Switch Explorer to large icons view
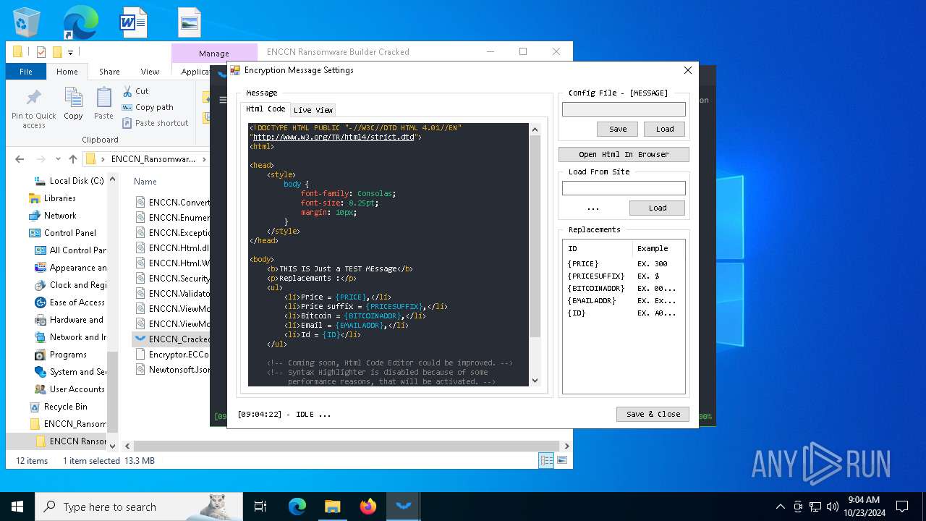Viewport: 926px width, 521px height. 561,460
